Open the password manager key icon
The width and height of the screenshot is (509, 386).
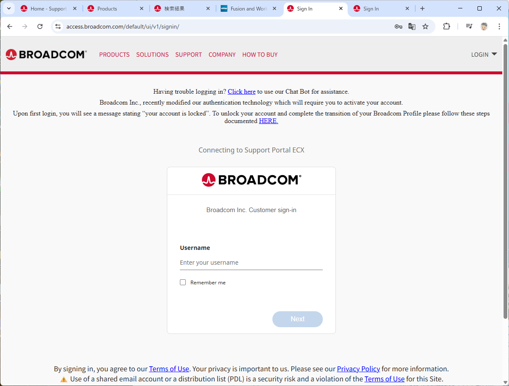(398, 26)
